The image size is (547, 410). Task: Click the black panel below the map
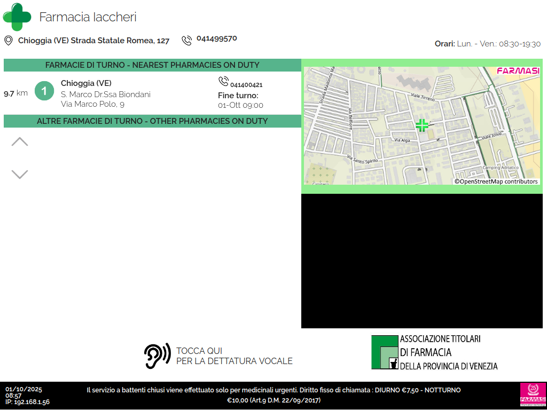(424, 261)
